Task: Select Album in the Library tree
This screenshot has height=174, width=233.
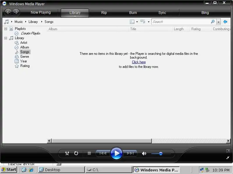Action: point(25,47)
